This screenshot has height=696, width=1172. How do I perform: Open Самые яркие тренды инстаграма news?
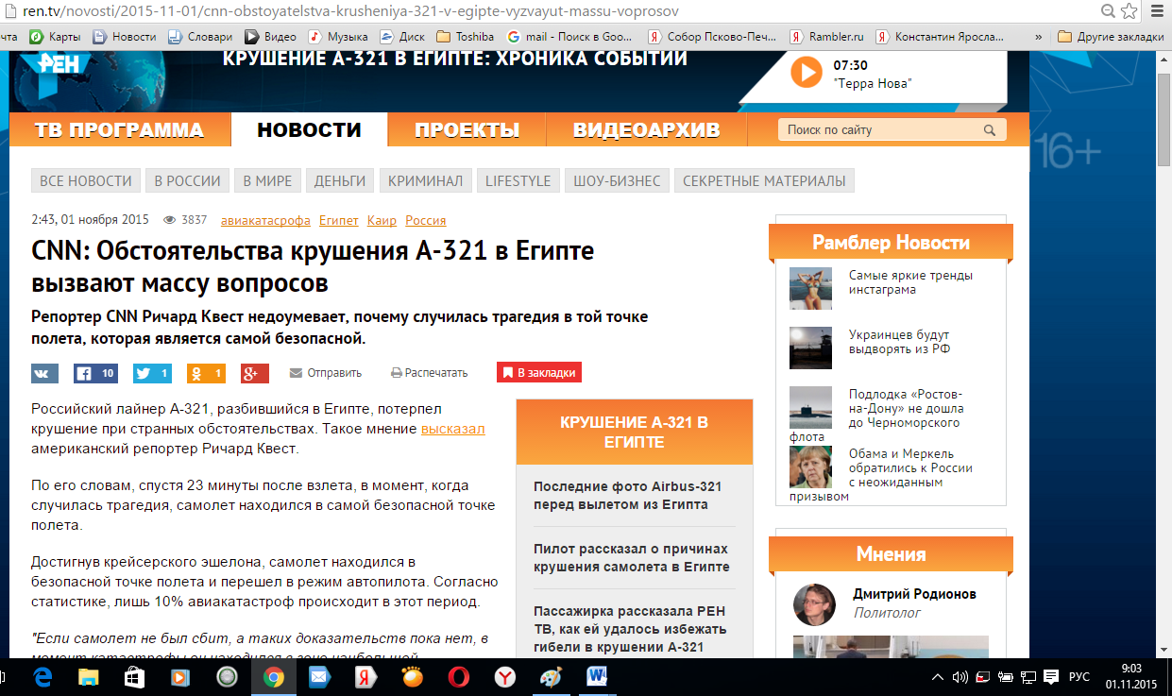click(910, 282)
